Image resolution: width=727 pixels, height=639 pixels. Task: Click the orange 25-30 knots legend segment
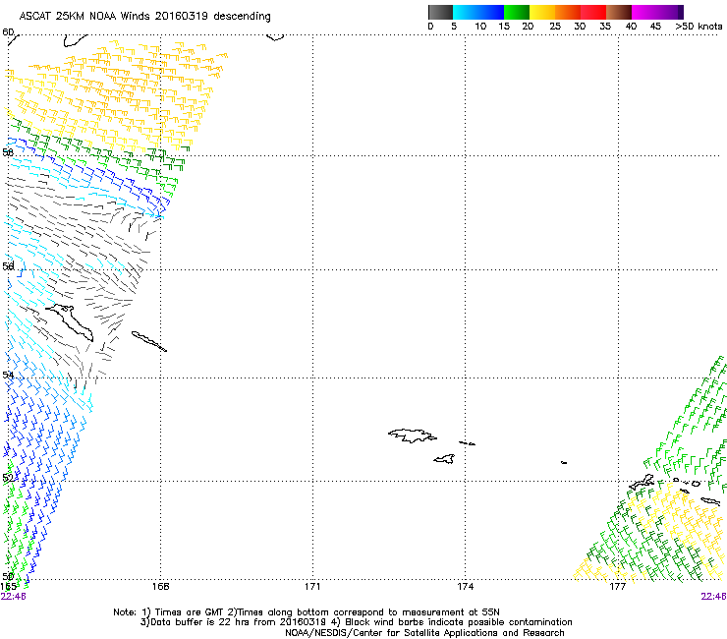[x=568, y=12]
